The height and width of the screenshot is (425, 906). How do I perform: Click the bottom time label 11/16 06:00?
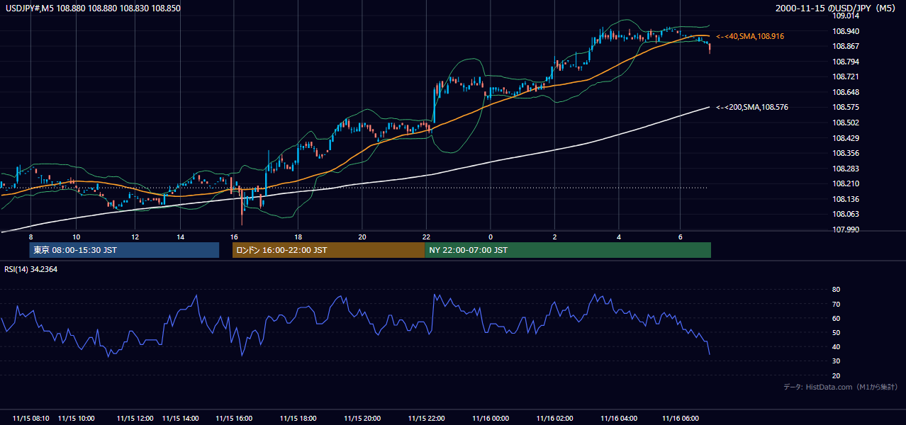(681, 419)
